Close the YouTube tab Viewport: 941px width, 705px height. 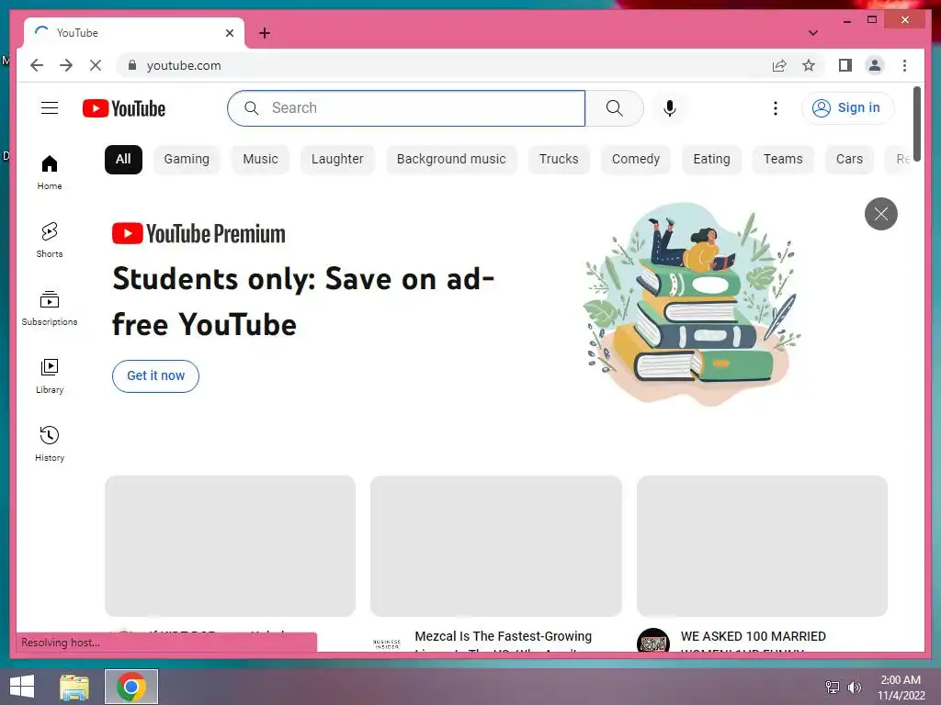click(229, 33)
